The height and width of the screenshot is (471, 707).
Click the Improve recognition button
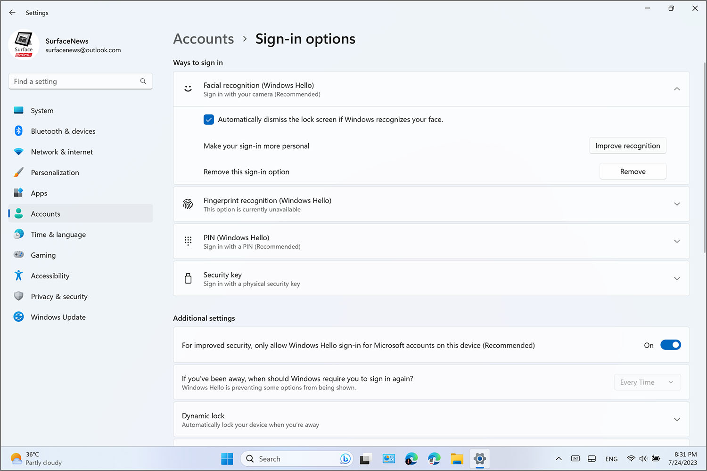[x=627, y=146]
